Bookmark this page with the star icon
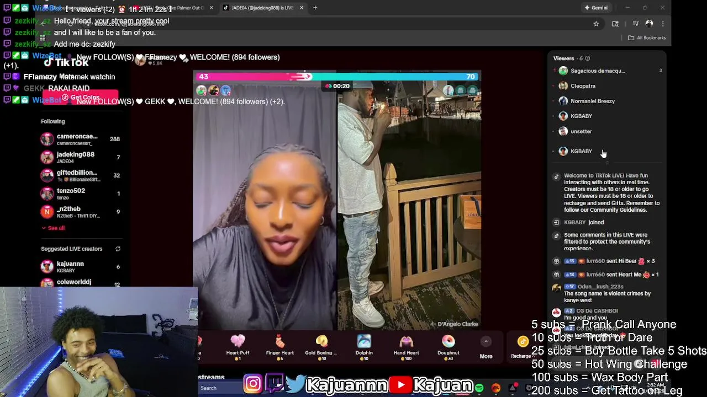Image resolution: width=707 pixels, height=397 pixels. click(x=596, y=24)
